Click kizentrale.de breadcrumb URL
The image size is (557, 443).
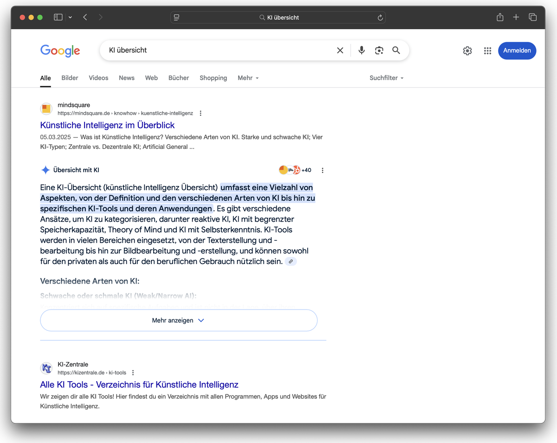pyautogui.click(x=91, y=372)
